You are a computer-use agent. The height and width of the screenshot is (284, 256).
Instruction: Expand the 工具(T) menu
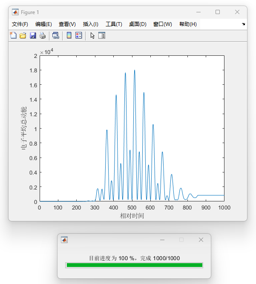(x=114, y=24)
